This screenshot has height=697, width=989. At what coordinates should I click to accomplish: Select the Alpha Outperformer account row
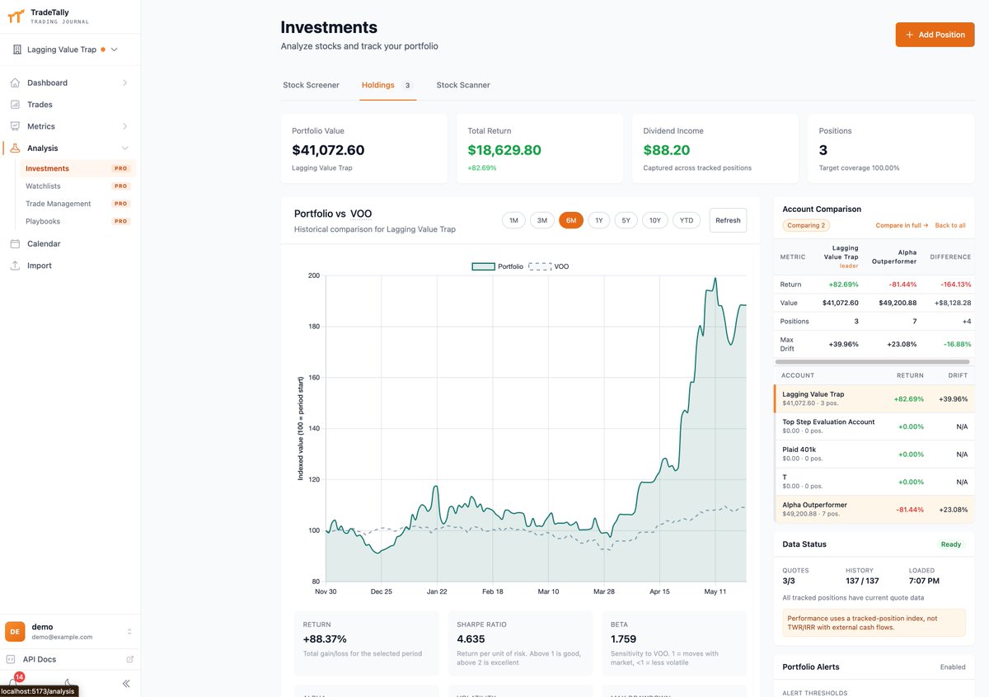[x=874, y=509]
